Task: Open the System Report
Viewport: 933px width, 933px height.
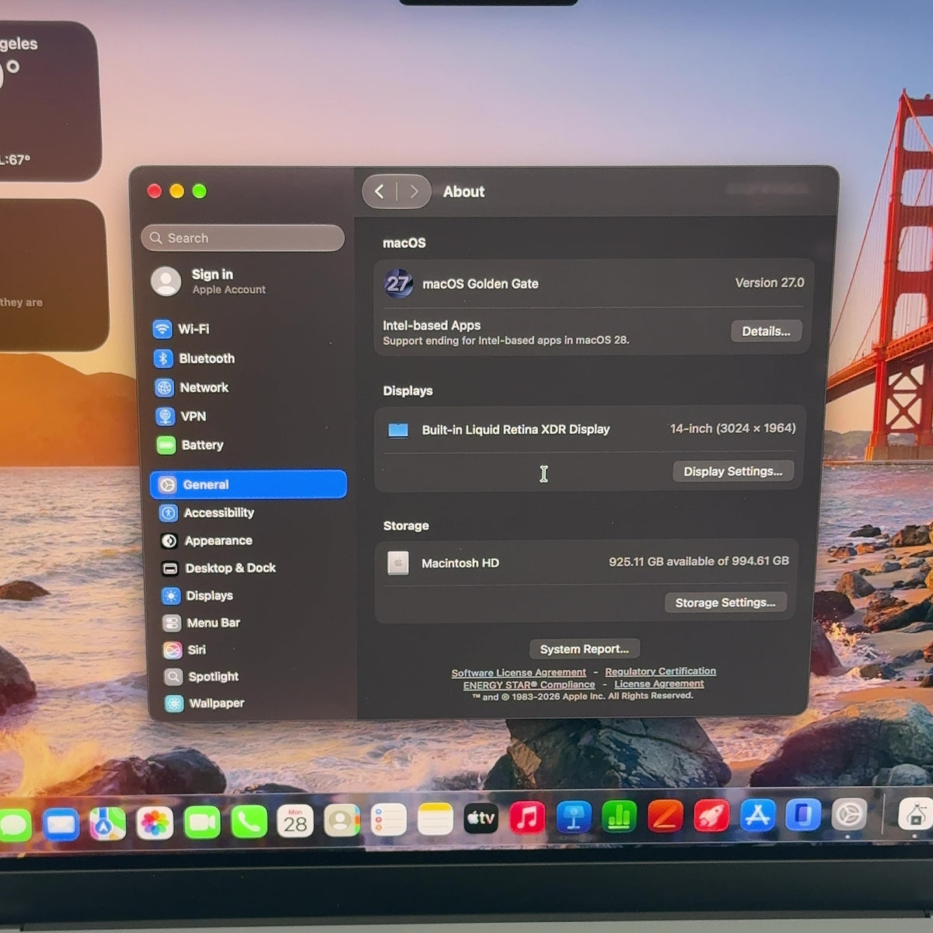Action: [585, 648]
